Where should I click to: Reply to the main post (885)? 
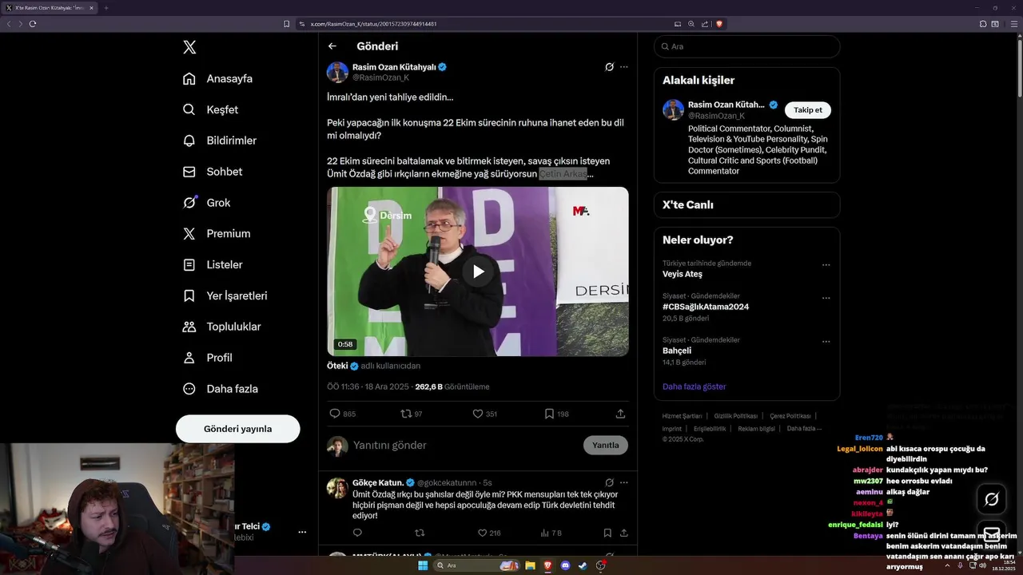343,414
